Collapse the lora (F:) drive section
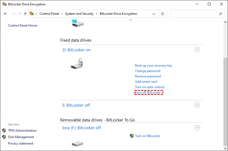The image size is (228, 151). 197,128
